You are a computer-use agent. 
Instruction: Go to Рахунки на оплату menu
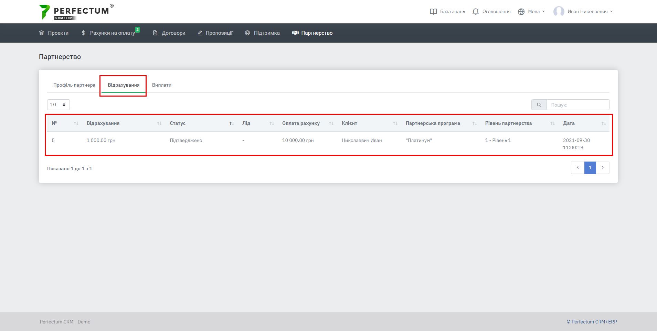(x=112, y=33)
